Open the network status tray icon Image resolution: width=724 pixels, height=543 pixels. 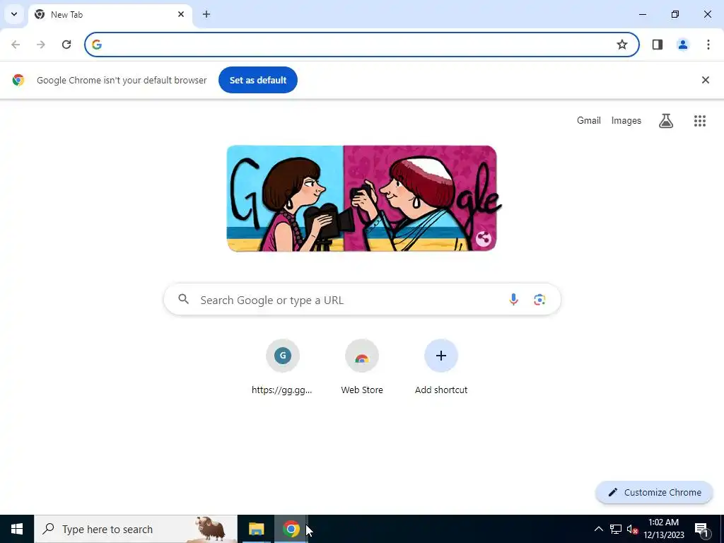[x=616, y=529]
